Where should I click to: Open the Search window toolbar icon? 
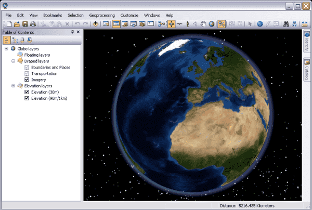134,24
